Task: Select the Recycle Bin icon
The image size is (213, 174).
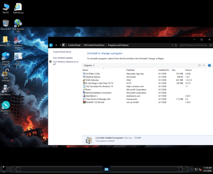Action: 6,25
